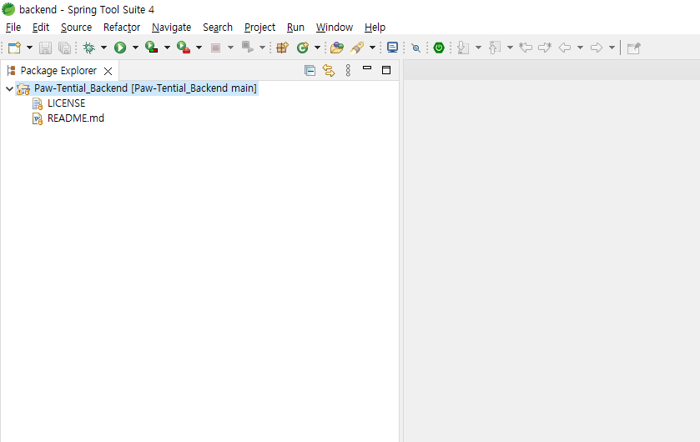
Task: Click the Pin Editor icon
Action: click(633, 48)
